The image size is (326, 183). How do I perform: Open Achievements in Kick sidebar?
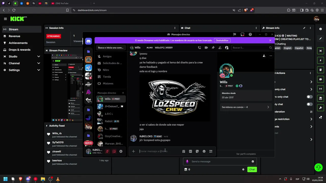pyautogui.click(x=21, y=43)
